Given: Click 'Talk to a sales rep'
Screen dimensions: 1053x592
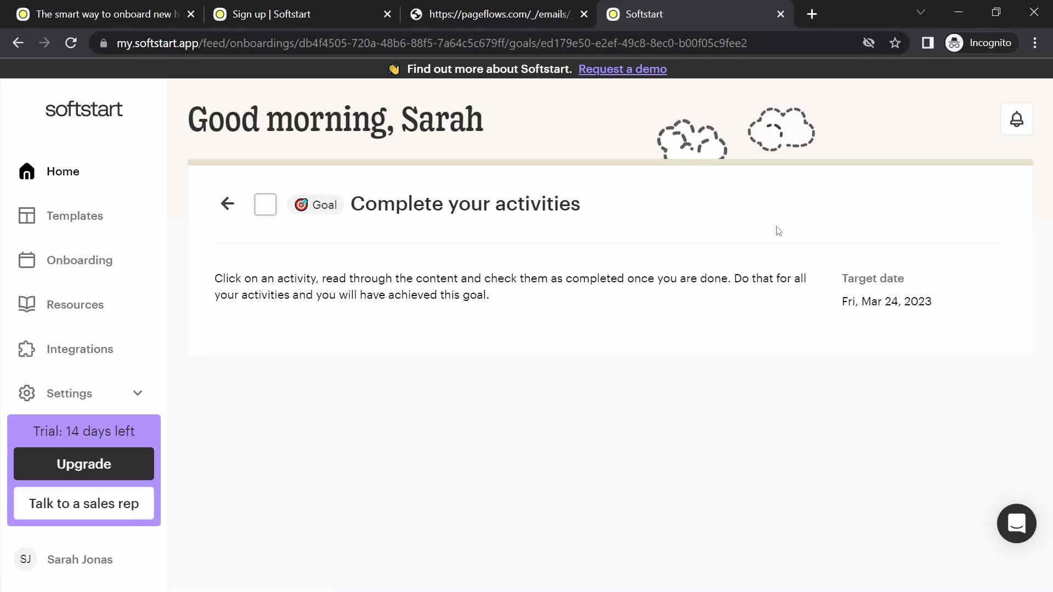Looking at the screenshot, I should 84,503.
